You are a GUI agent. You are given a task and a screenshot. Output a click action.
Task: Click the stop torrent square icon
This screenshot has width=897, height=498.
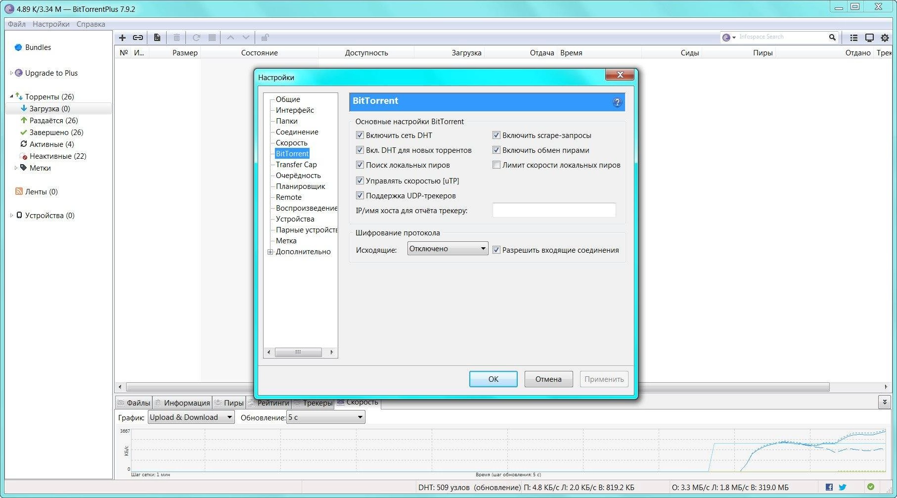click(x=212, y=38)
